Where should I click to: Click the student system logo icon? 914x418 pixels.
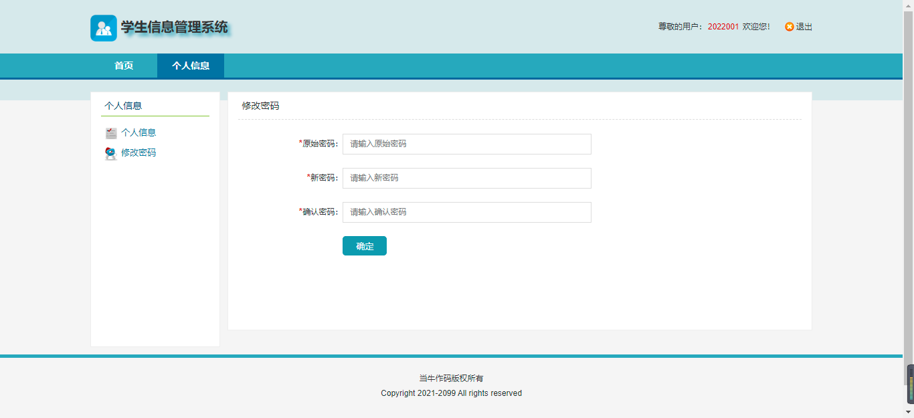point(104,28)
